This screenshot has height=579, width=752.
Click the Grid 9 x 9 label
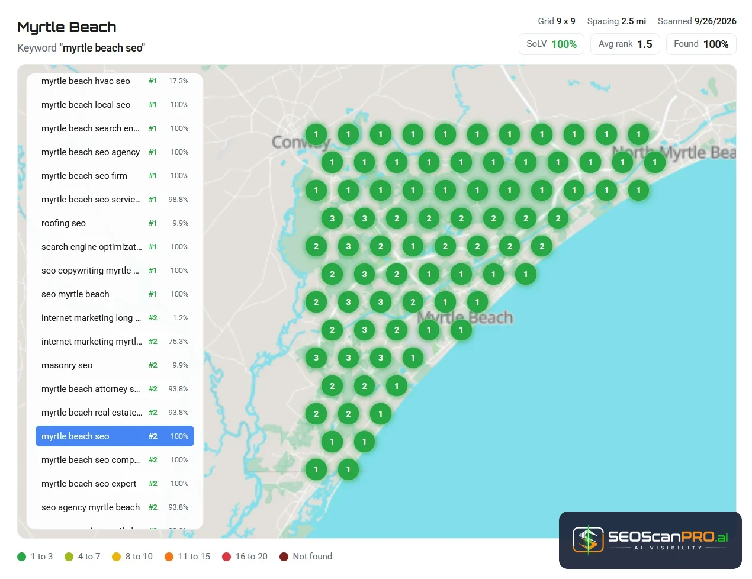click(x=557, y=21)
